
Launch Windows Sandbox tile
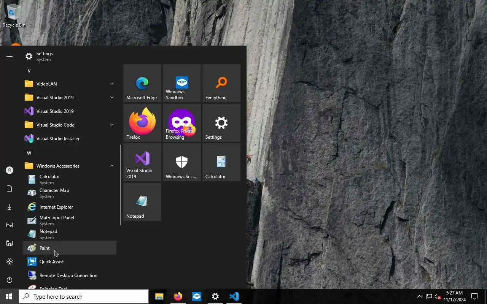coord(181,83)
